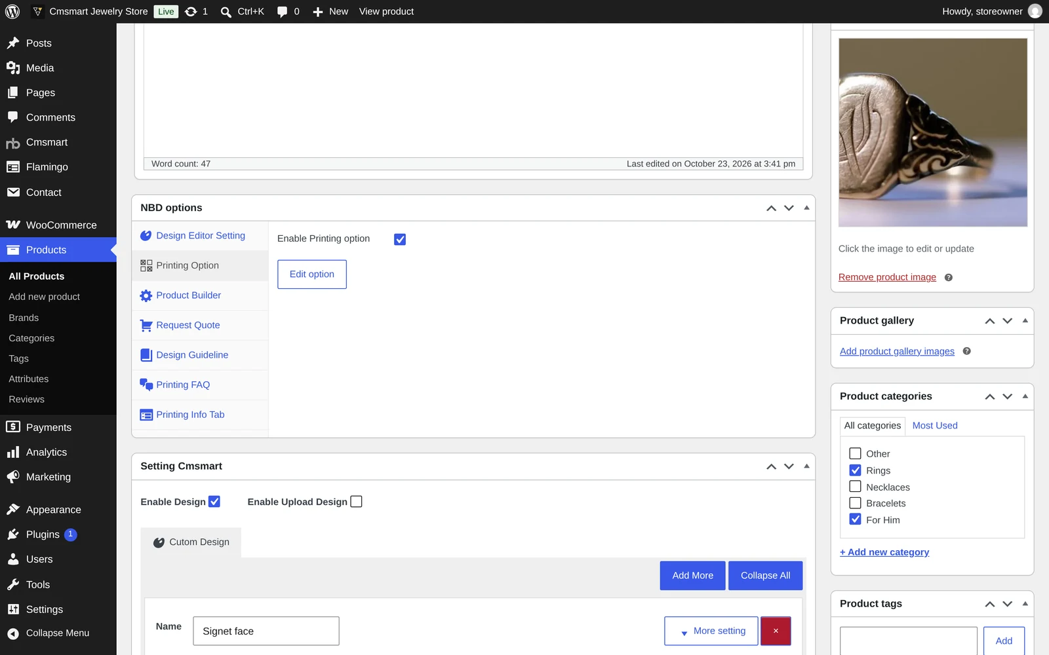
Task: Open the Product Builder tab
Action: 200,295
